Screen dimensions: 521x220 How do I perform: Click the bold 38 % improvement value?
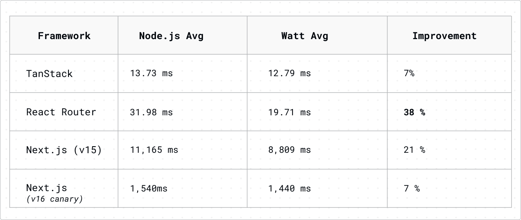(x=414, y=112)
